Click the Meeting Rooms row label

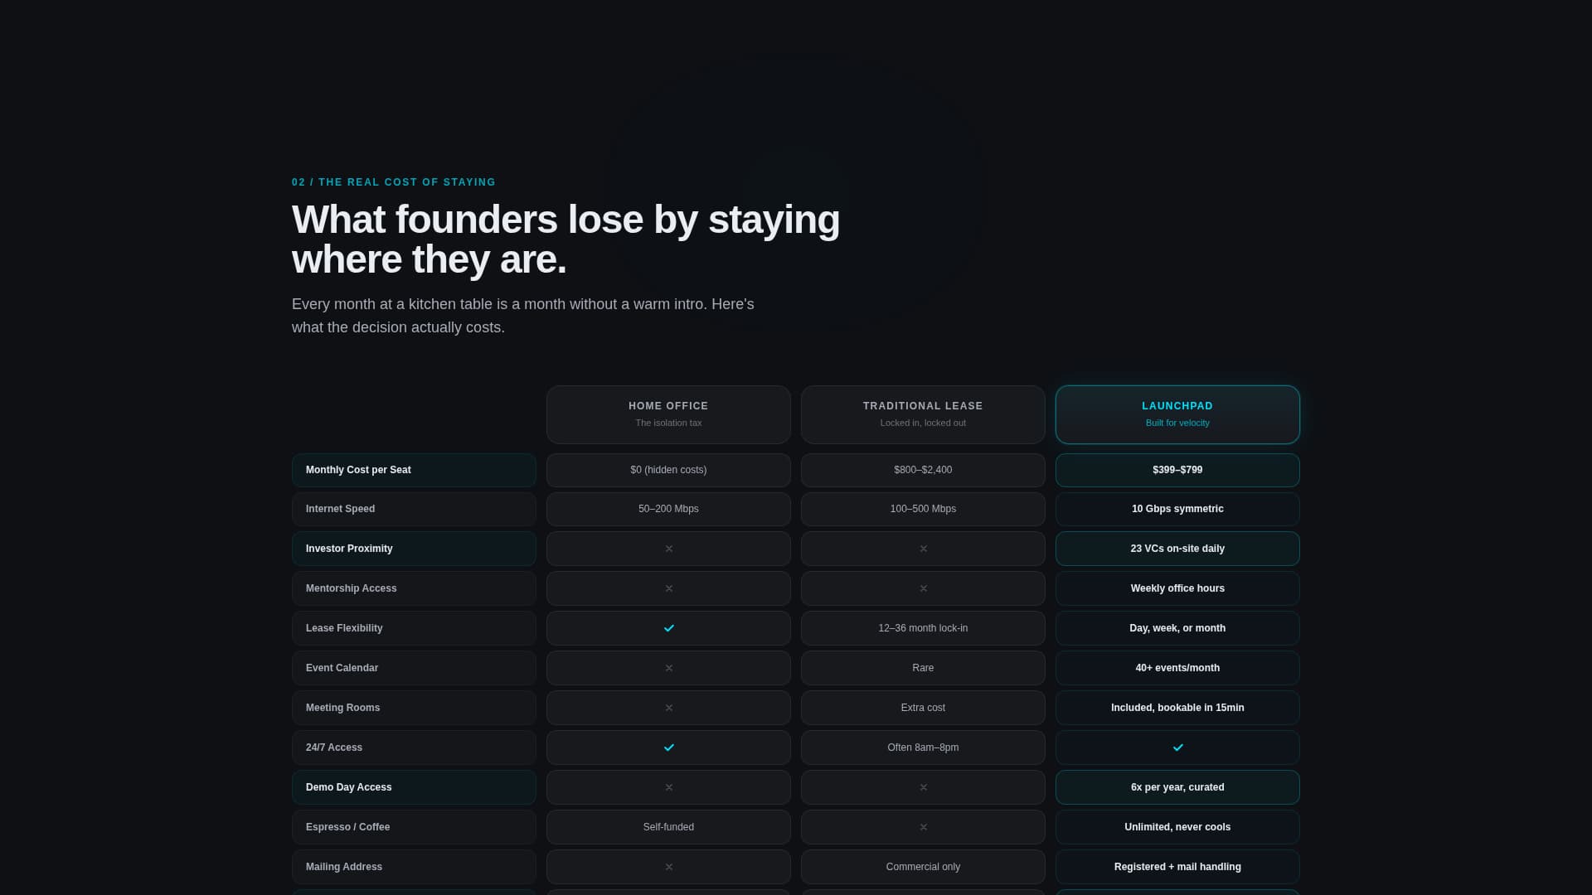414,708
